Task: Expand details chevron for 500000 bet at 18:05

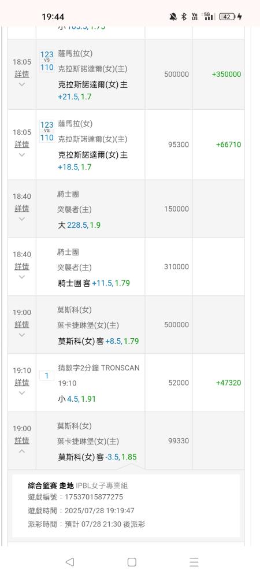Action: (22, 84)
